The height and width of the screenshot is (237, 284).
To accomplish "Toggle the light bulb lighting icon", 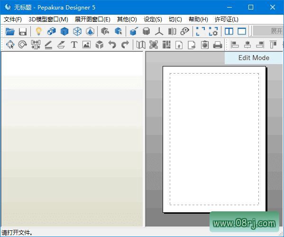I will coord(38,31).
